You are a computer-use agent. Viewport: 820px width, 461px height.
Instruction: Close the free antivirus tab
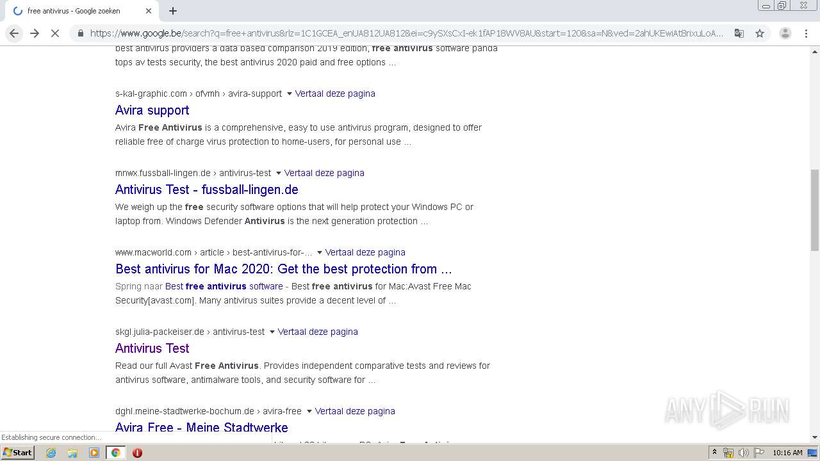click(149, 11)
